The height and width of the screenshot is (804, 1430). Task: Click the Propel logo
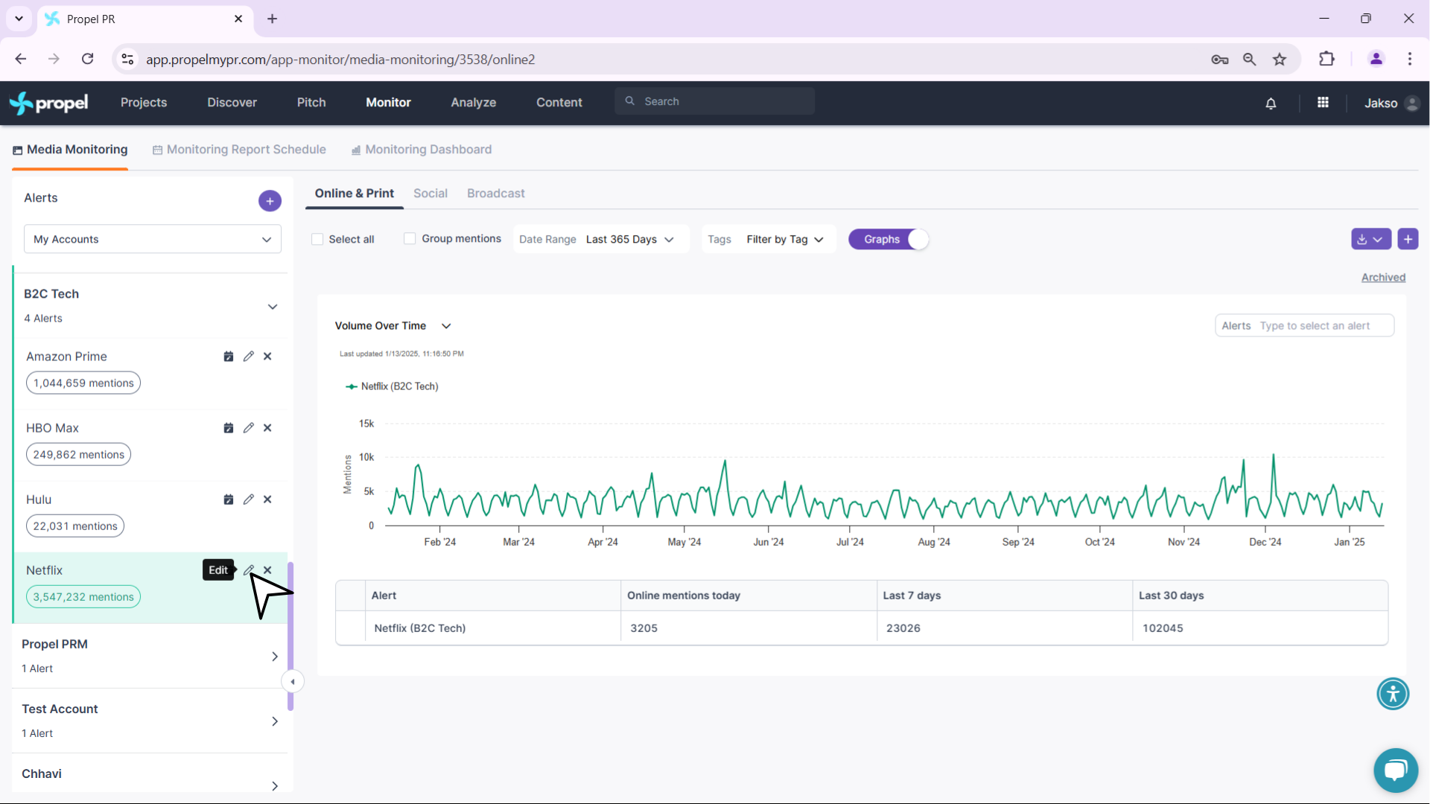click(49, 103)
